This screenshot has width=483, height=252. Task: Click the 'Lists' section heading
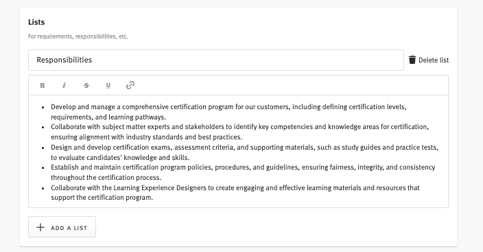(36, 22)
